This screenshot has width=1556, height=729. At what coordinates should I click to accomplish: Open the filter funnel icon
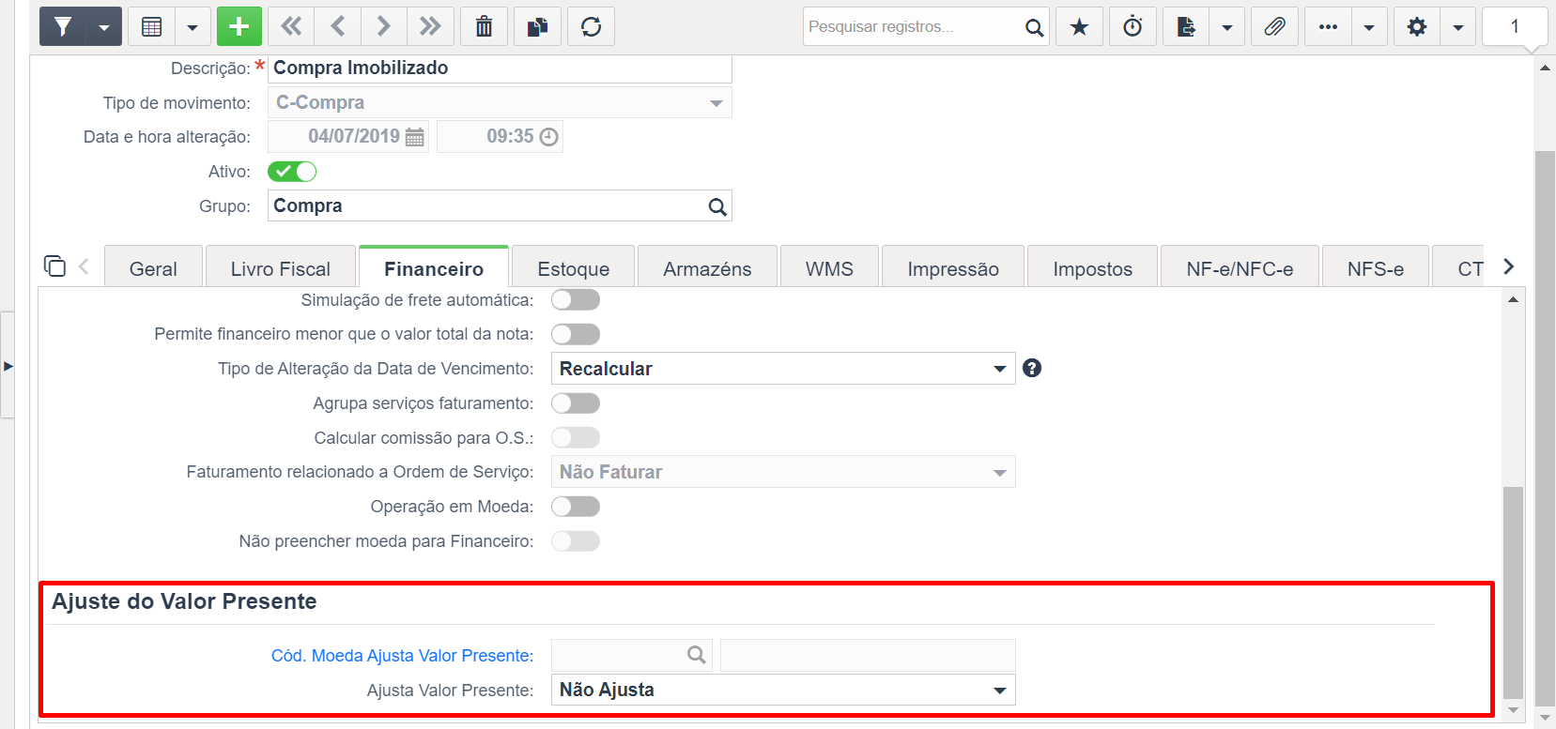tap(63, 26)
